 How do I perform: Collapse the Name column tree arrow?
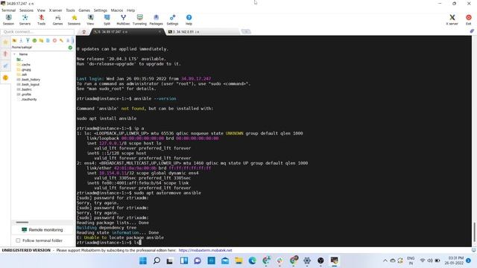tap(14, 54)
